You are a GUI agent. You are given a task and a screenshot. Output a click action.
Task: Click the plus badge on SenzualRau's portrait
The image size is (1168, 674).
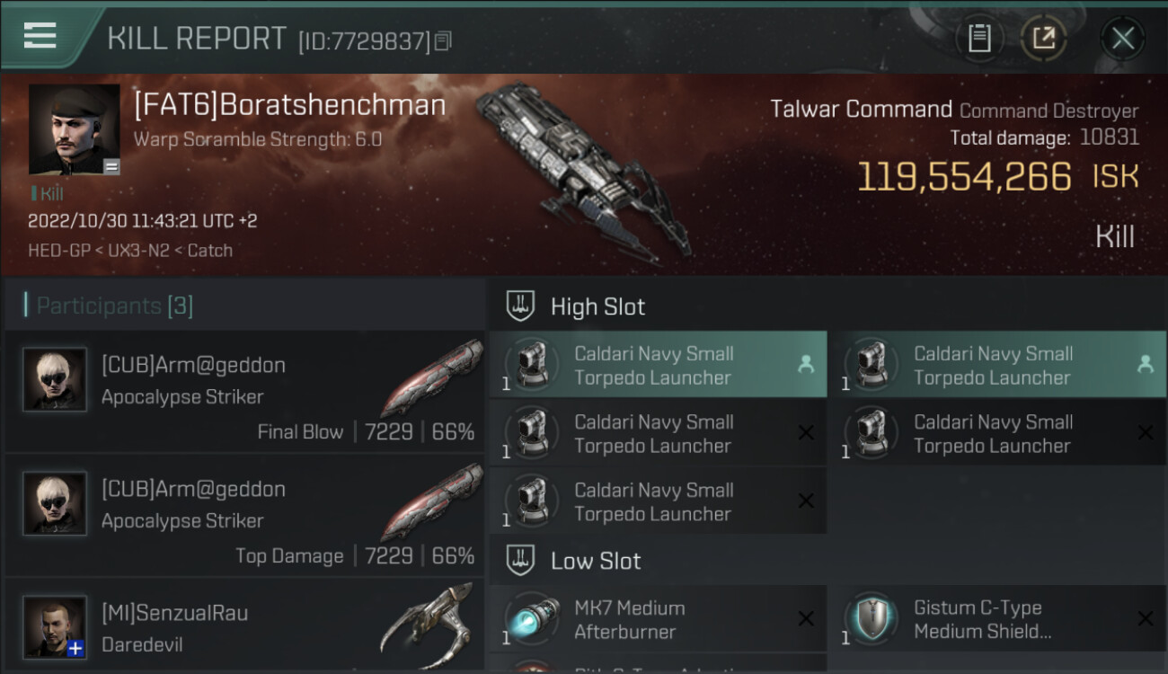76,648
